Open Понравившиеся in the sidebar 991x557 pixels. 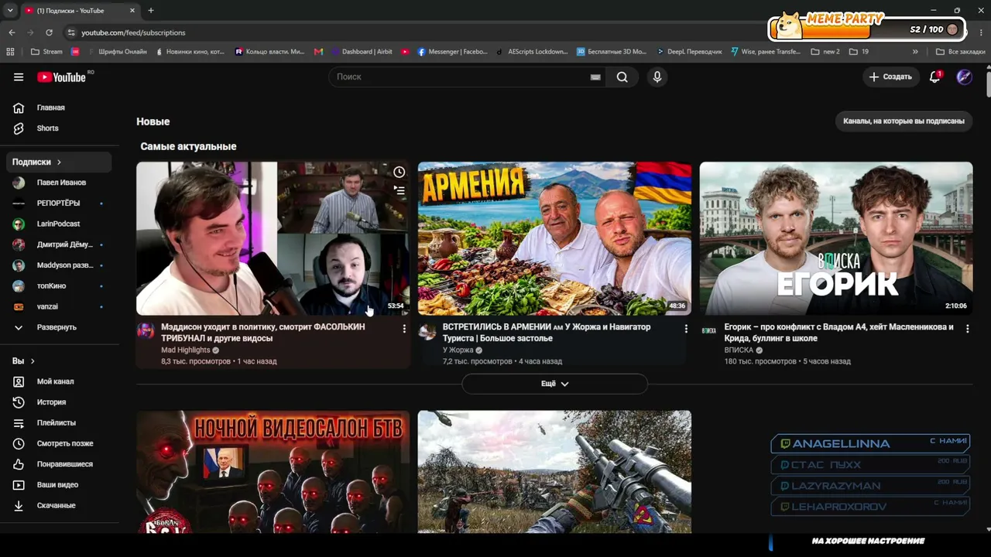click(59, 464)
